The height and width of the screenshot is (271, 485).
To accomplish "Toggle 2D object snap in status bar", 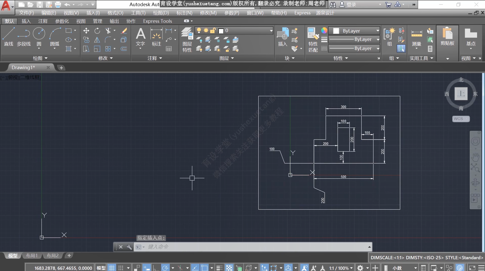I will tap(204, 268).
